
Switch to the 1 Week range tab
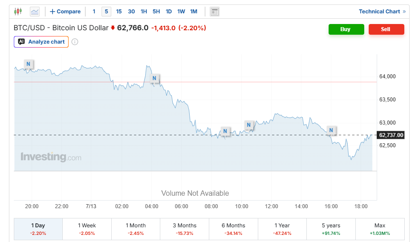coord(87,229)
